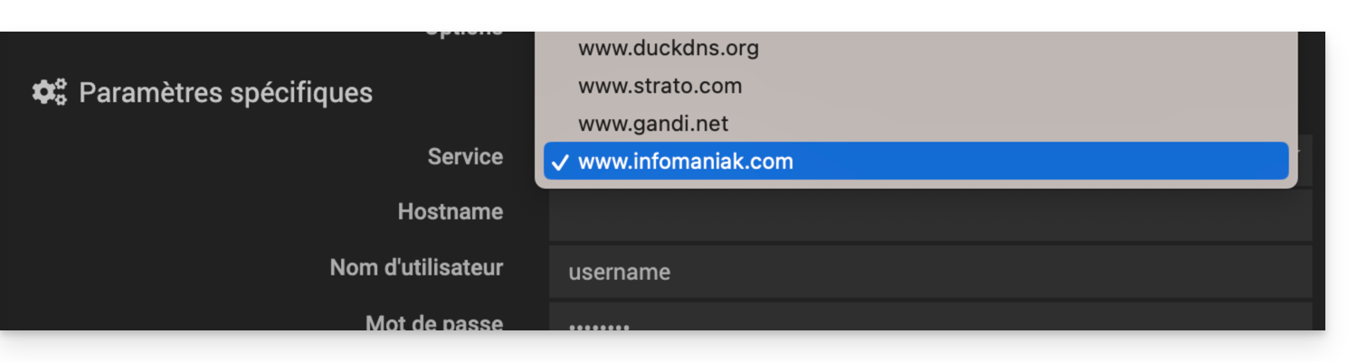Focus the Nom d'utilisateur input field
Viewport: 1357px width, 362px height.
click(x=929, y=272)
